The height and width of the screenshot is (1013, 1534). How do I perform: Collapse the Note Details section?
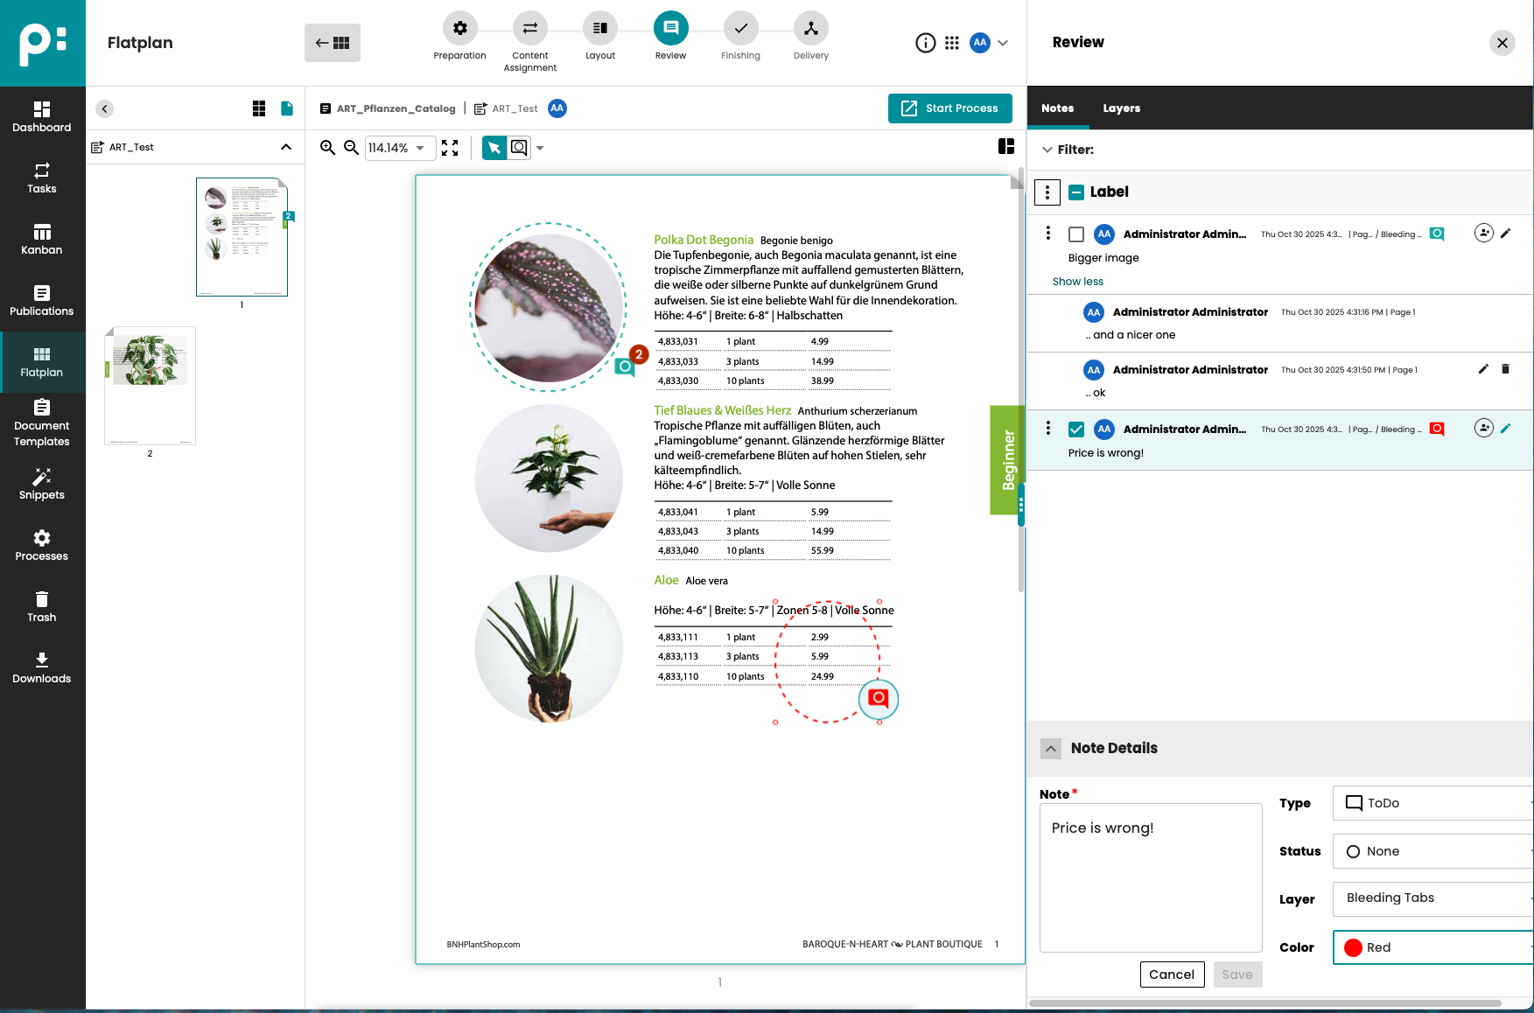click(1051, 749)
